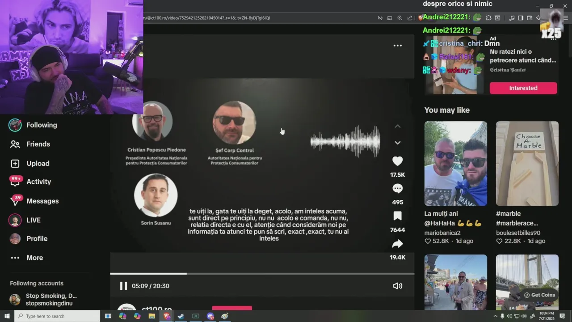Click the #marble #marblerace caption
572x322 pixels.
coord(517,218)
